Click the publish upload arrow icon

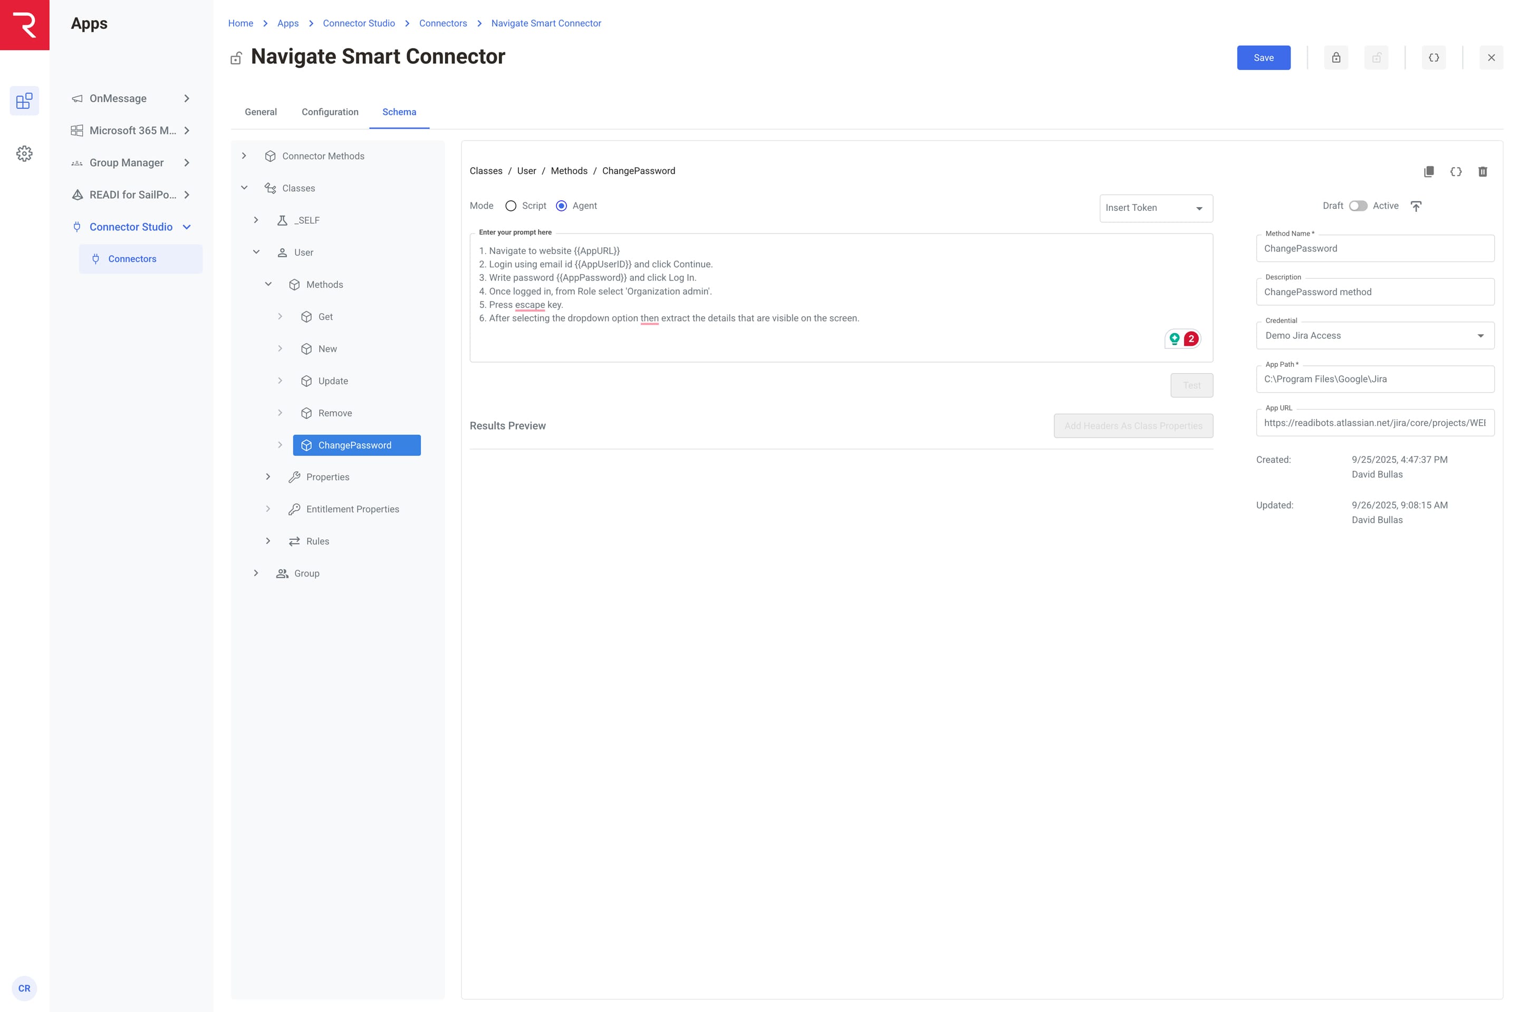point(1416,206)
